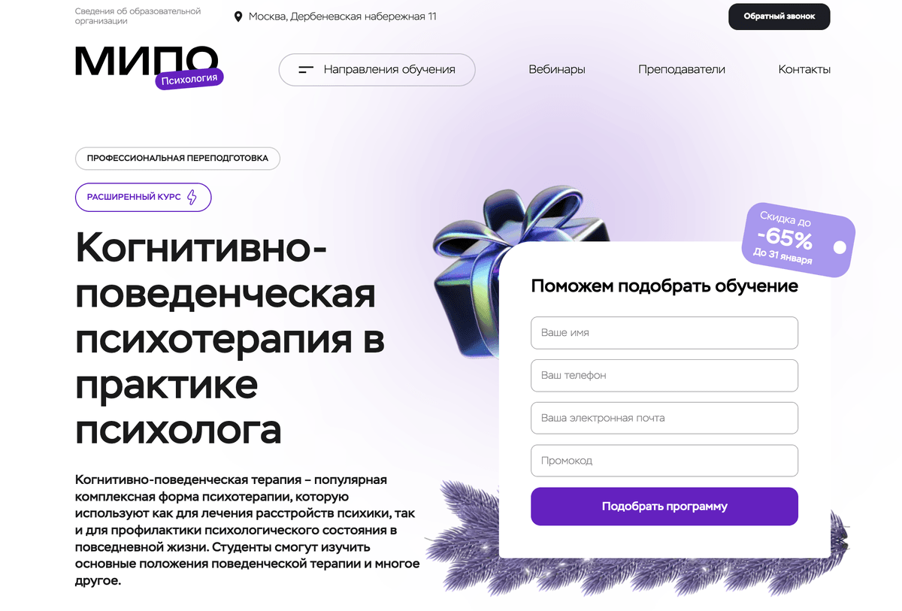Focus the Ваше имя input field
The image size is (902, 611).
coord(664,333)
